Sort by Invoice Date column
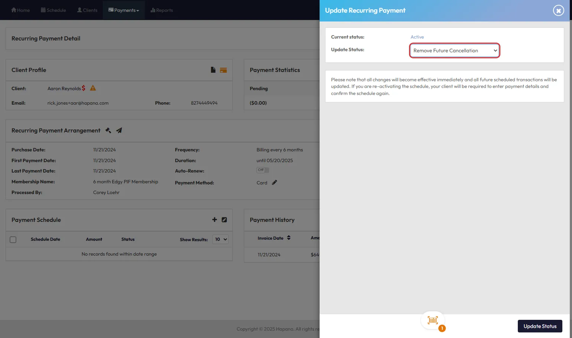This screenshot has height=338, width=572. pos(274,238)
